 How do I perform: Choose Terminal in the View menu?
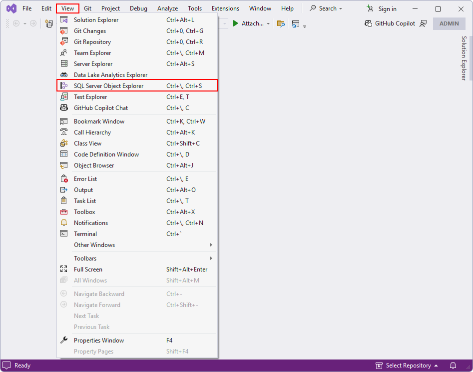click(x=85, y=233)
